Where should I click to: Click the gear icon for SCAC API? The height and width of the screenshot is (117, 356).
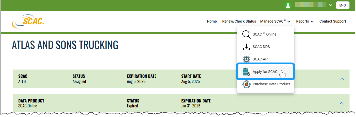pos(246,59)
